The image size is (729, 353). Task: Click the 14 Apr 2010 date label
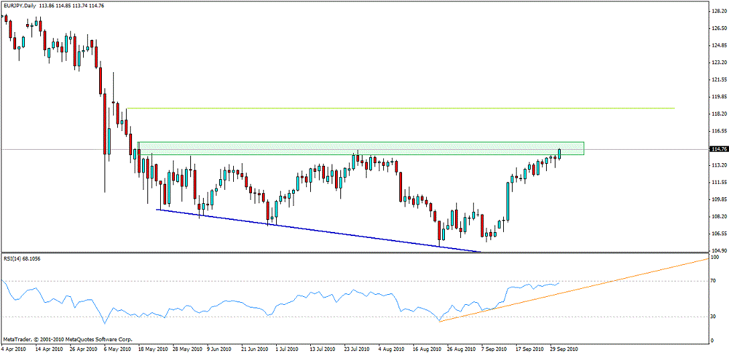[x=50, y=348]
